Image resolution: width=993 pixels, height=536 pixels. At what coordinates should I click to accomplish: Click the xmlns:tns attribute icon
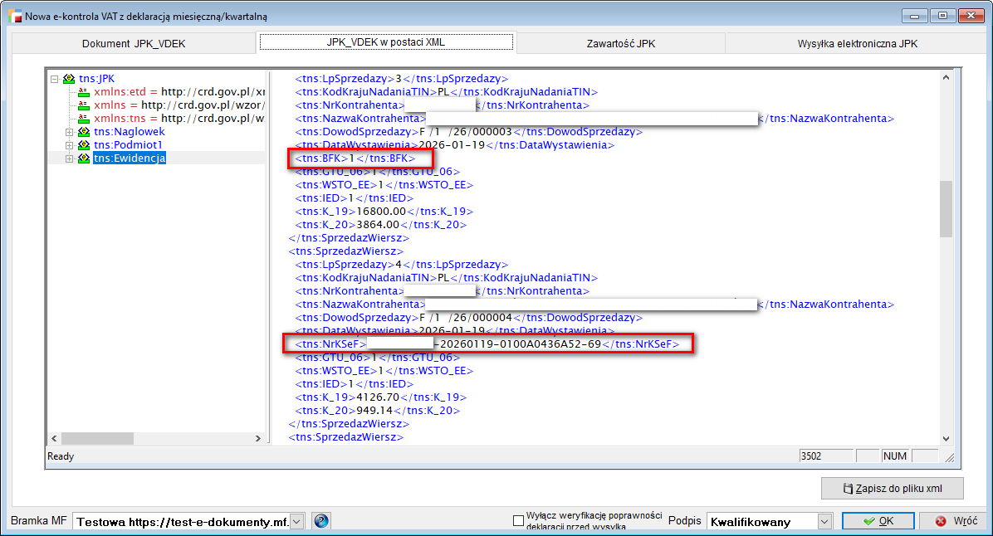click(x=83, y=119)
